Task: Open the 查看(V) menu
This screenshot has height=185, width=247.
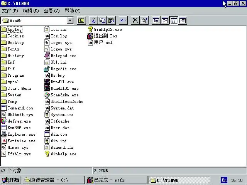Action: 51,11
